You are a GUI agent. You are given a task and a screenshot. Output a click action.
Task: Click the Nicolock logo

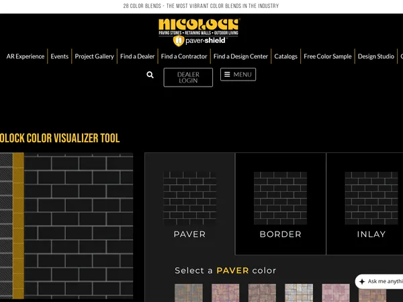[x=199, y=26]
